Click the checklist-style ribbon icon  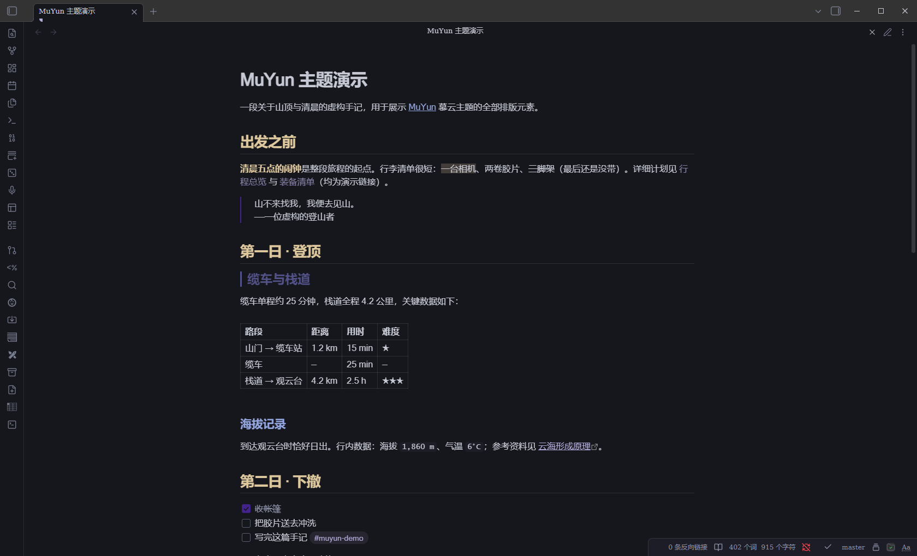[12, 225]
